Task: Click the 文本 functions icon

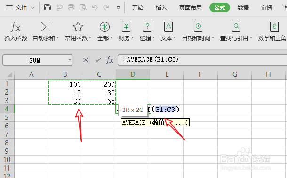Action: click(x=168, y=27)
